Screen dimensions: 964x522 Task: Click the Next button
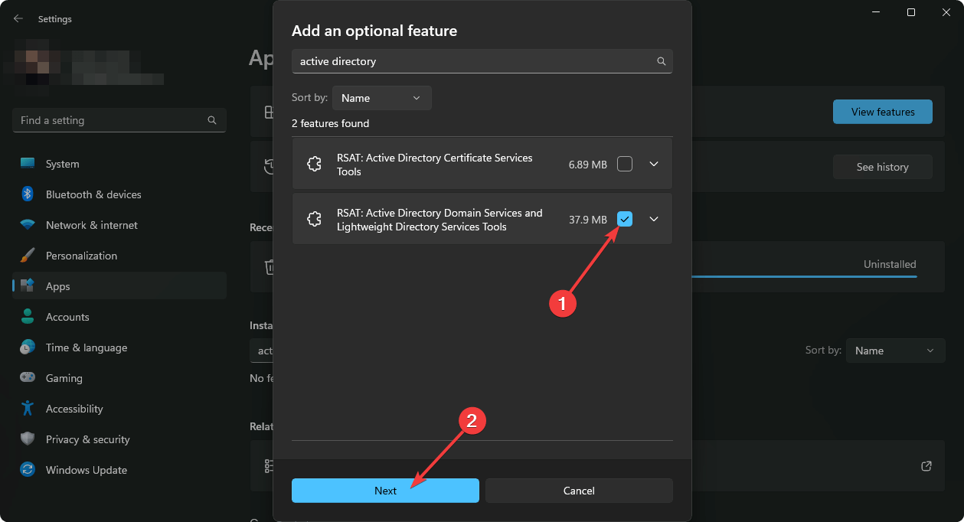385,491
